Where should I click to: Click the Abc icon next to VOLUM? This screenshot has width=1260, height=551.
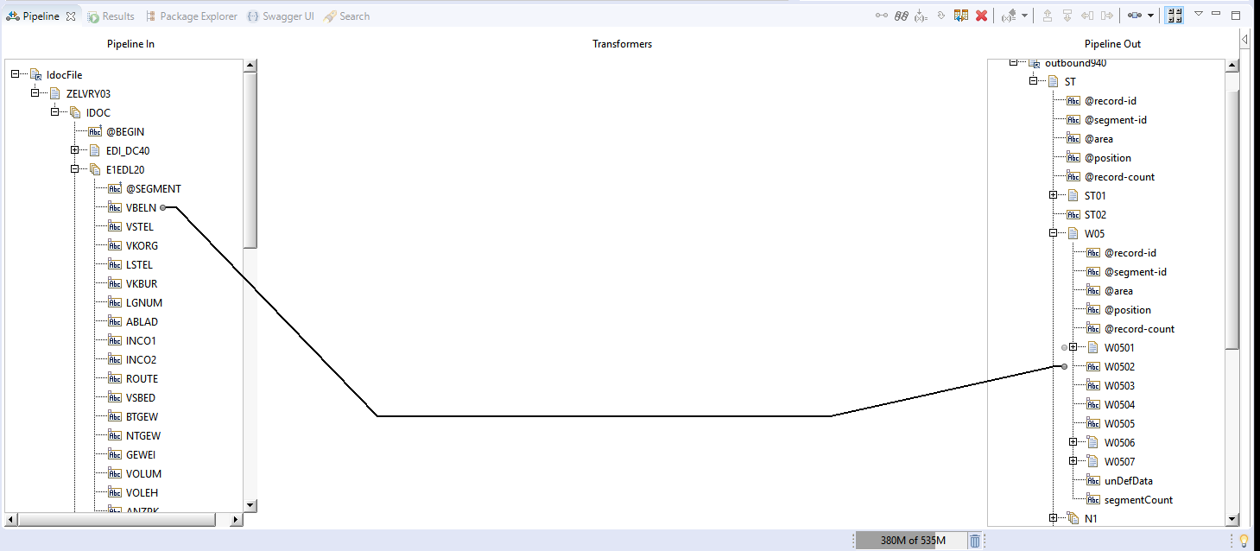[115, 473]
